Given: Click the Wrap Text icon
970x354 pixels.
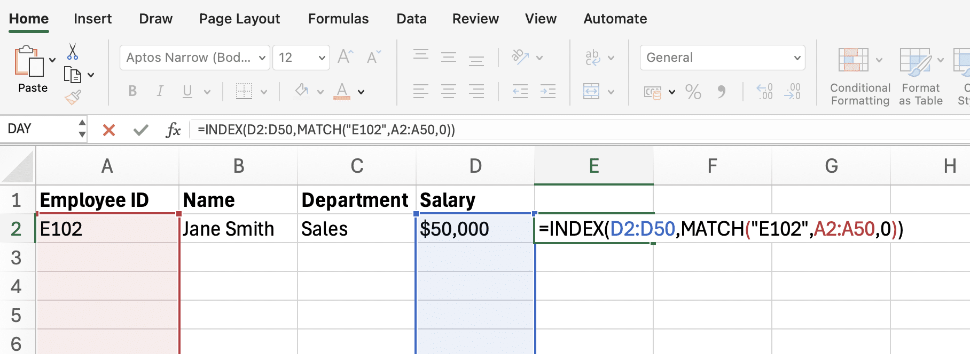Looking at the screenshot, I should tap(592, 58).
